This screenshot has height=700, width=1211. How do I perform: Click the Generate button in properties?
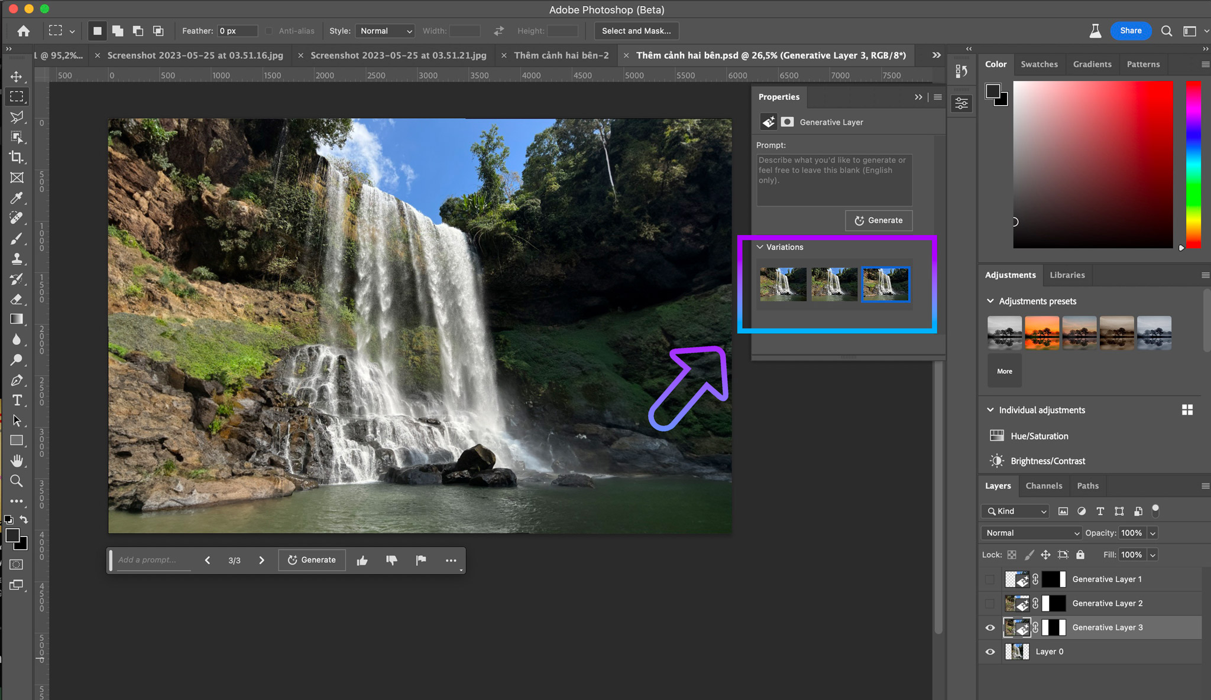pyautogui.click(x=878, y=220)
